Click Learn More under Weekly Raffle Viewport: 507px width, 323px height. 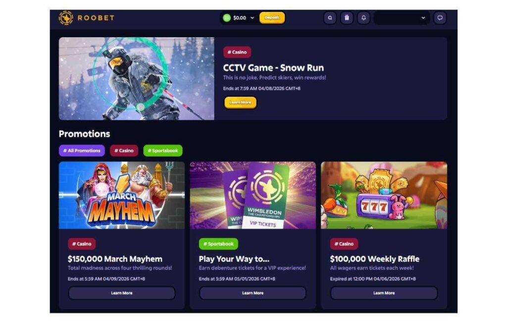click(x=384, y=293)
